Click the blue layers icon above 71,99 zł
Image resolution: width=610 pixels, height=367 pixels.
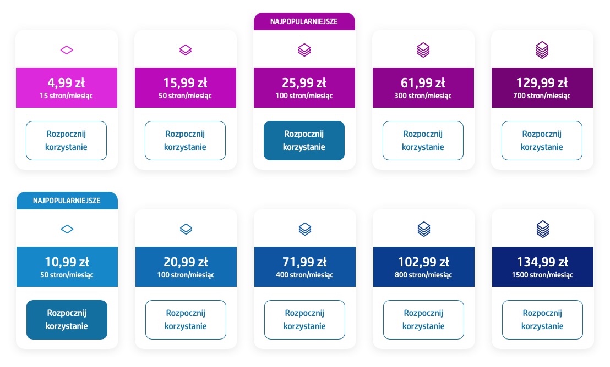tap(305, 229)
